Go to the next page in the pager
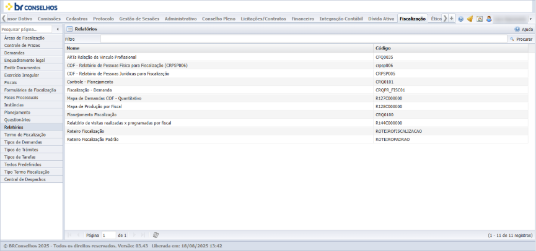The image size is (536, 251). click(x=134, y=235)
